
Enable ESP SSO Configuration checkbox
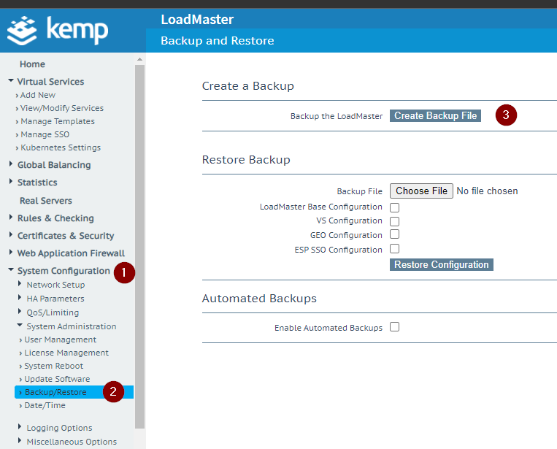point(394,249)
